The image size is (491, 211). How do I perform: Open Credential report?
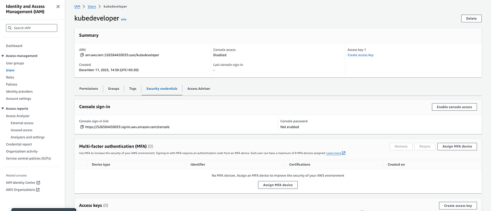[x=19, y=144]
